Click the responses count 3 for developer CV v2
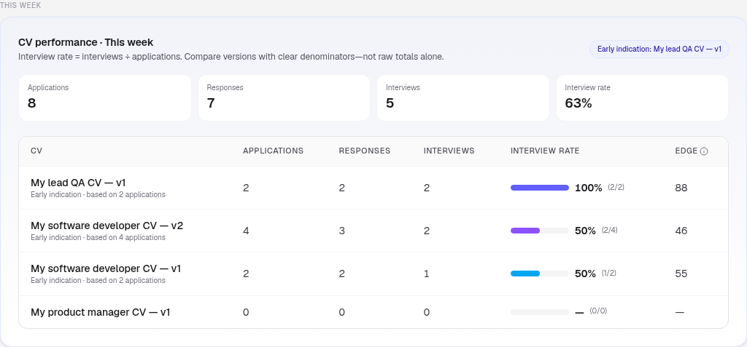Screen dimensions: 747x347 pyautogui.click(x=341, y=231)
